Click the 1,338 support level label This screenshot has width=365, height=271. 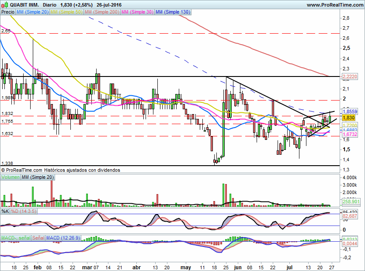tap(7, 163)
